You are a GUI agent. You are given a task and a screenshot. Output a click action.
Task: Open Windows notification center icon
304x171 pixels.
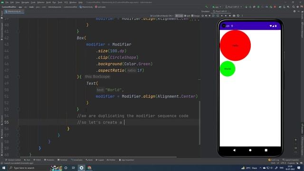pos(299,168)
